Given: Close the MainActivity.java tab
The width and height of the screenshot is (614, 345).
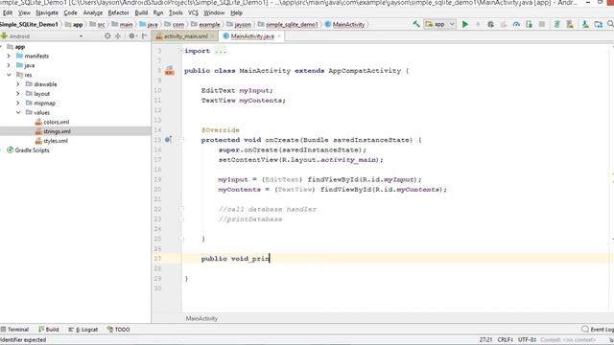Looking at the screenshot, I should point(279,36).
